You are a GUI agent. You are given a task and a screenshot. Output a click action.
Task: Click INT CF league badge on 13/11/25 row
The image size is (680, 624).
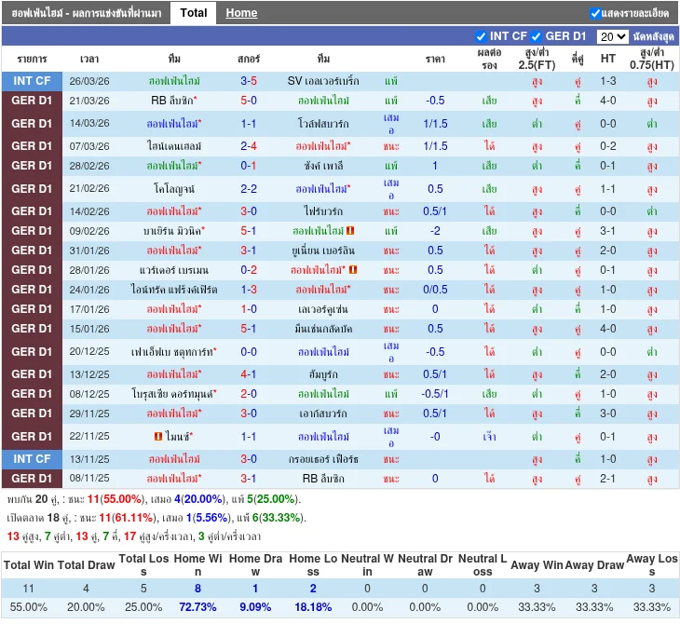click(32, 459)
